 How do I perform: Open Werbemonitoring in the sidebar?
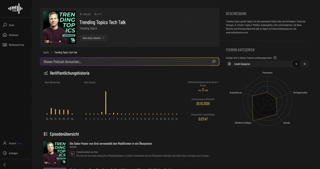[x=16, y=45]
